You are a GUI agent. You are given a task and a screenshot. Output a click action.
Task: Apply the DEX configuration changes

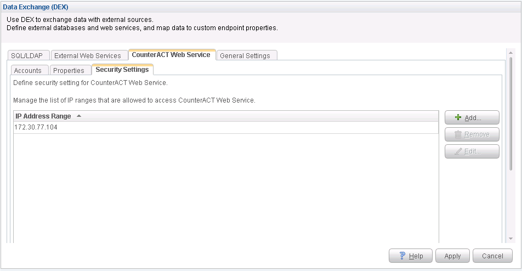pos(452,256)
